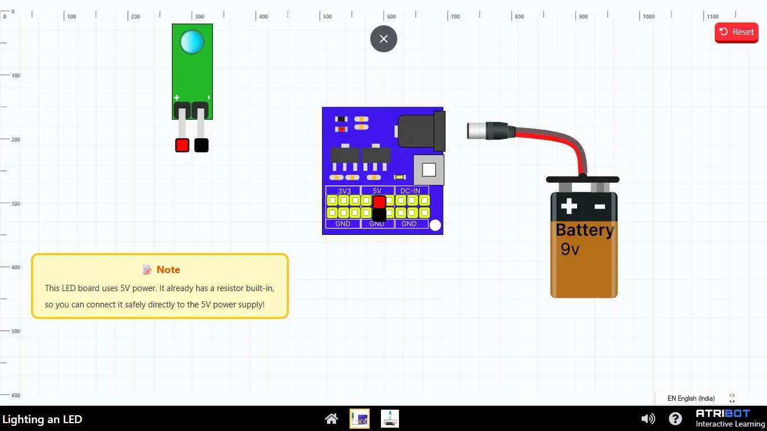Click the white mounting hole on the power board

[x=435, y=225]
